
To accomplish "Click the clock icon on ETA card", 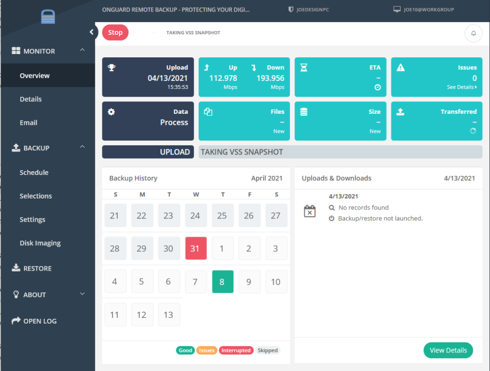I will (378, 87).
